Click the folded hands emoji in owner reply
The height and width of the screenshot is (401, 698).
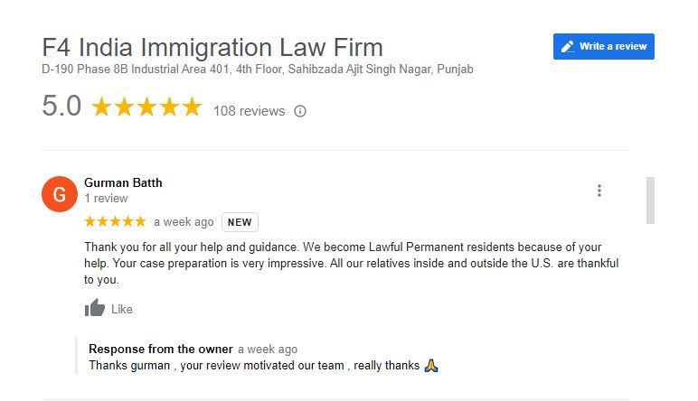tap(431, 366)
